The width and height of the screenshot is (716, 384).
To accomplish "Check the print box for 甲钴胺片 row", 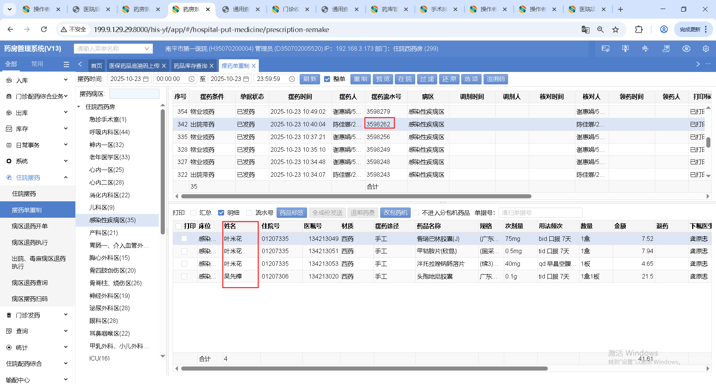I will coord(184,251).
